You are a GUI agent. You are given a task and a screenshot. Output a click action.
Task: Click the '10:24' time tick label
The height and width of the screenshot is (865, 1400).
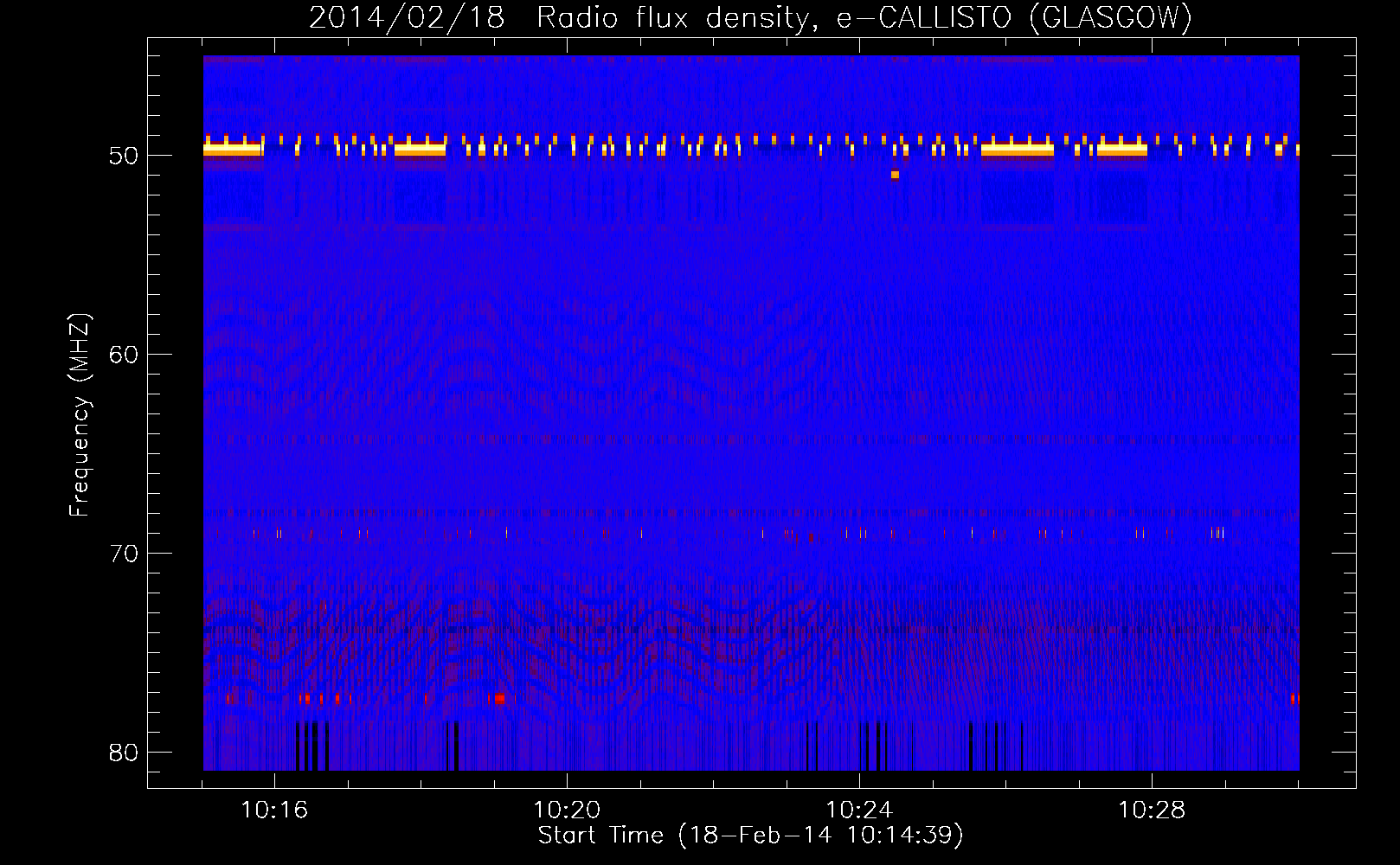pos(859,811)
